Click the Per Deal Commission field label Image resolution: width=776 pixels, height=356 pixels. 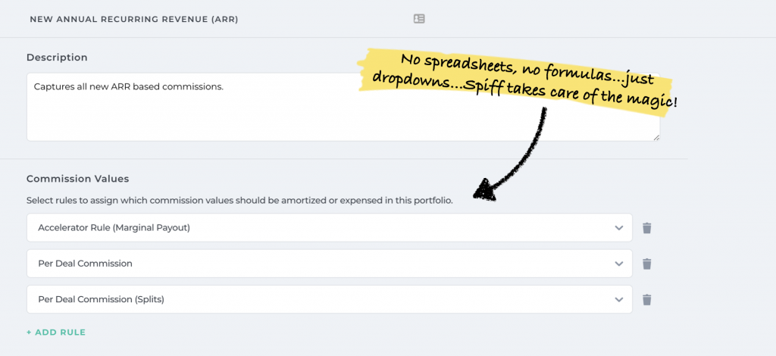coord(85,264)
